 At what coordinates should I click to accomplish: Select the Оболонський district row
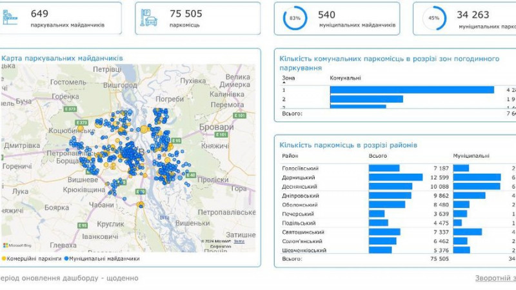pos(398,205)
